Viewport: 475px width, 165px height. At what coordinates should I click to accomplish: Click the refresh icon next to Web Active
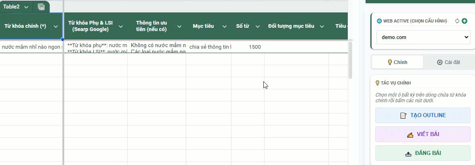457,21
